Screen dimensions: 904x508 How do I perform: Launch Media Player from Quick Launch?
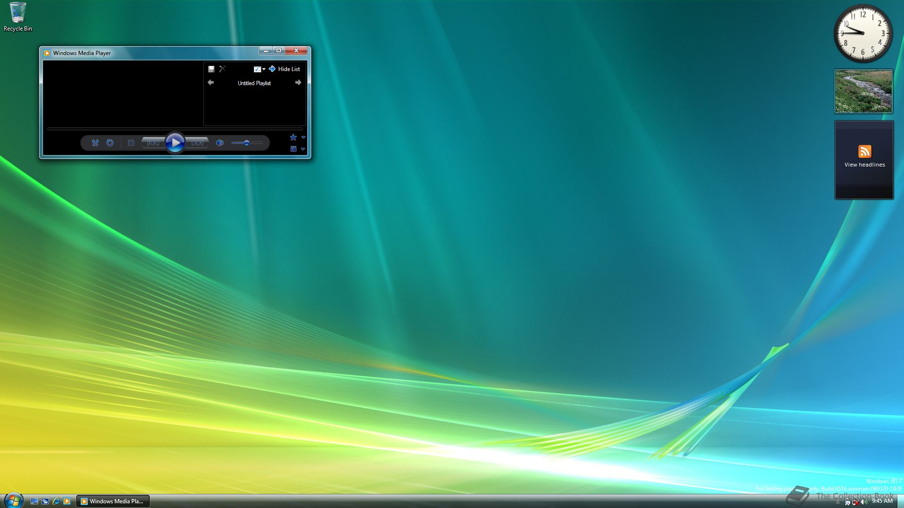click(67, 501)
